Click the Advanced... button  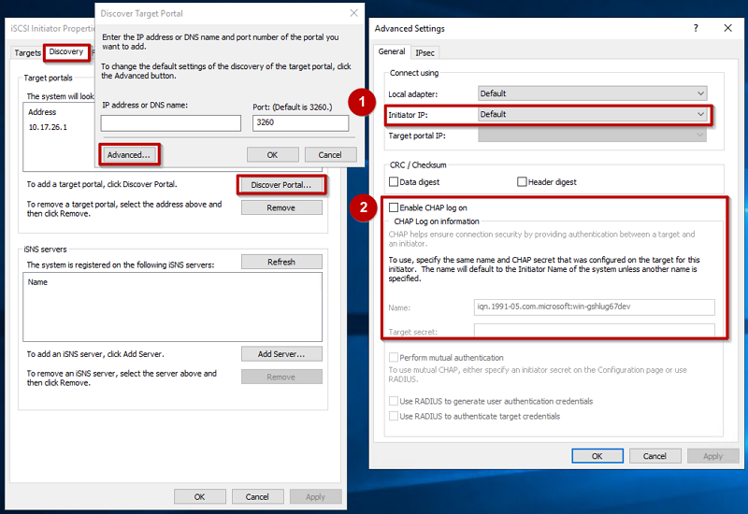128,154
